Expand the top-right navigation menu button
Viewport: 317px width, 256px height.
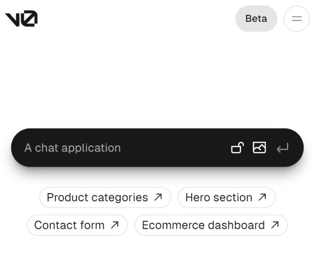297,19
